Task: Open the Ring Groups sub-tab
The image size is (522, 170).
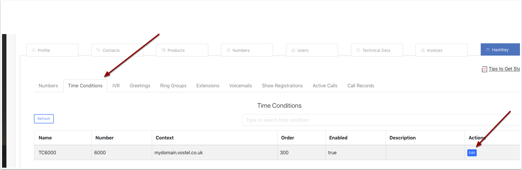Action: tap(173, 86)
